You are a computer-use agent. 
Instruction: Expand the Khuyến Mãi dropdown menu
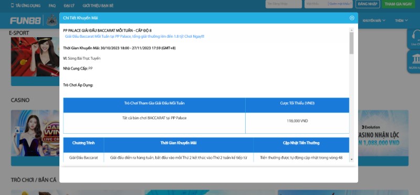click(374, 20)
